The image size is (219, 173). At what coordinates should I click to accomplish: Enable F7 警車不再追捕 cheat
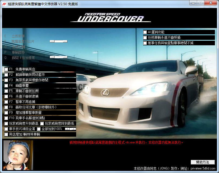coord(5,102)
